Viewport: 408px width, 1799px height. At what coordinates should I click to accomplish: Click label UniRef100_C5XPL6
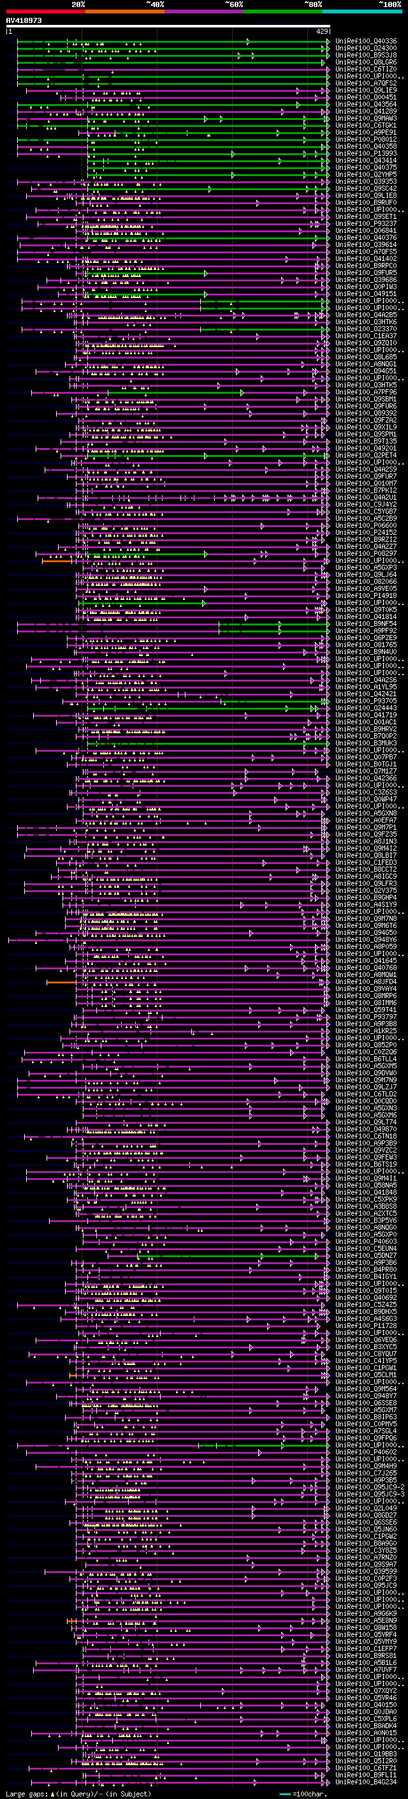(366, 1719)
